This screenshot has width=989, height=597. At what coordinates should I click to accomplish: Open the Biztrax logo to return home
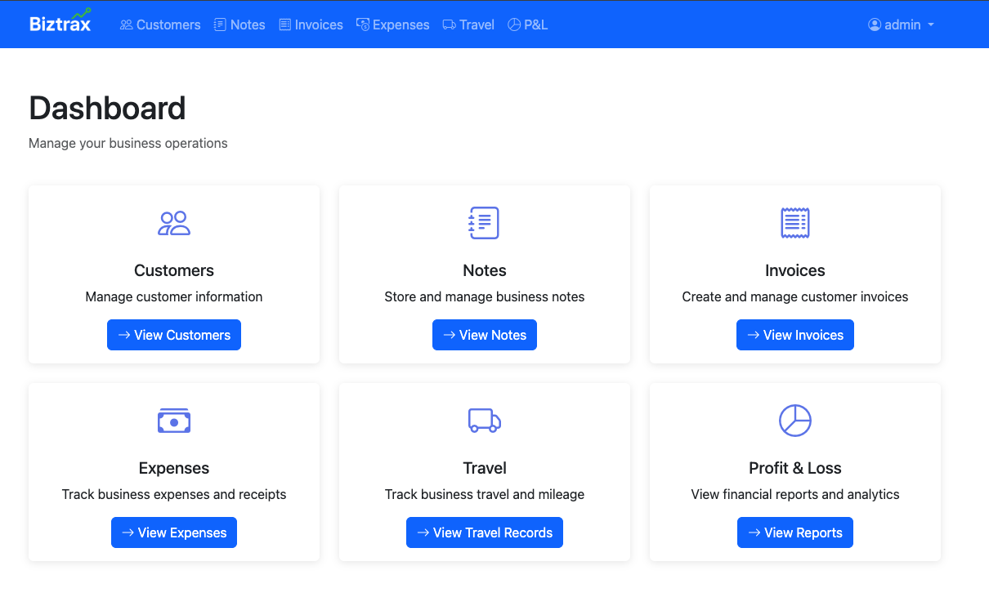(60, 24)
